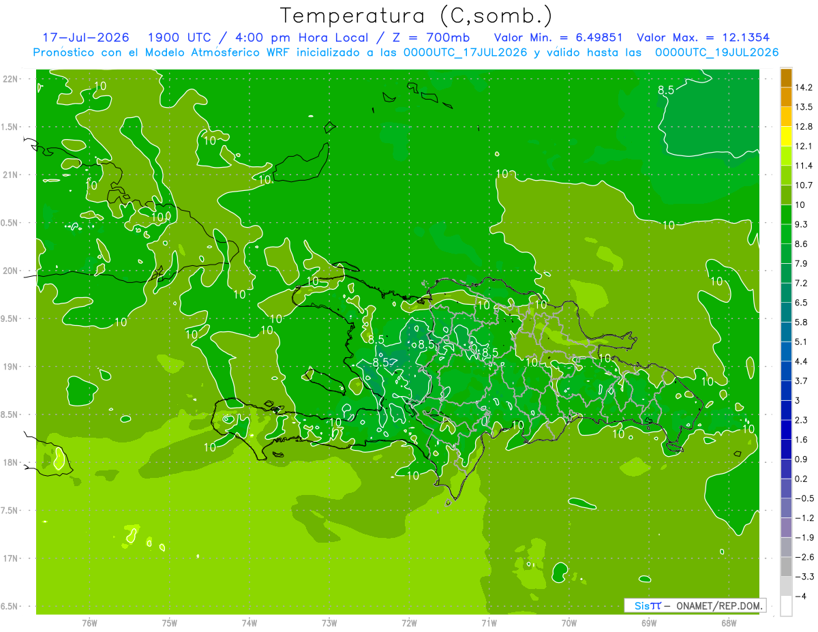Select the Z = 700mb level text
Screen dimensions: 818x632
427,37
